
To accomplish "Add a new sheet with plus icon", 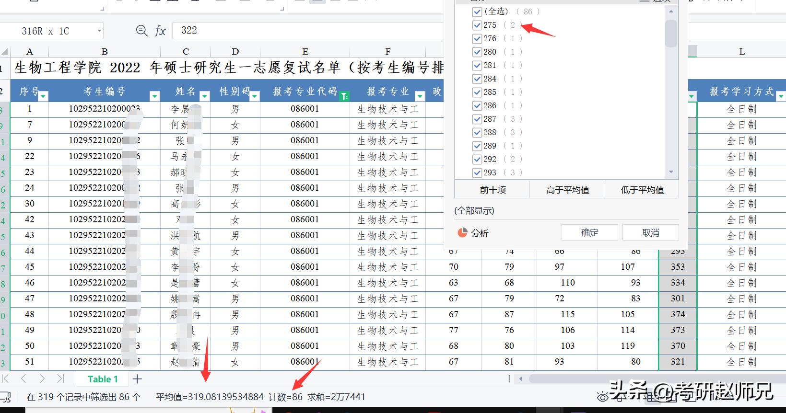I will tap(137, 379).
